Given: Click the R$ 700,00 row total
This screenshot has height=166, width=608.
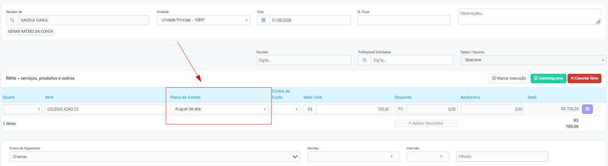Looking at the screenshot, I should tap(570, 109).
